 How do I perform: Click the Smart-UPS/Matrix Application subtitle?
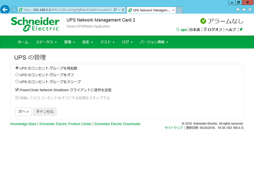click(88, 26)
